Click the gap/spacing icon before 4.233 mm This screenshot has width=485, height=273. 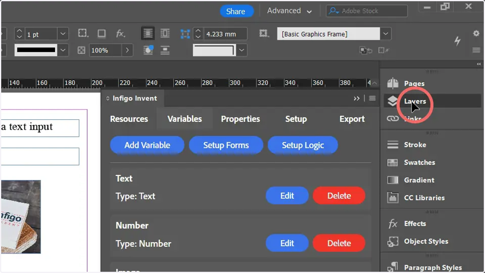pos(185,34)
